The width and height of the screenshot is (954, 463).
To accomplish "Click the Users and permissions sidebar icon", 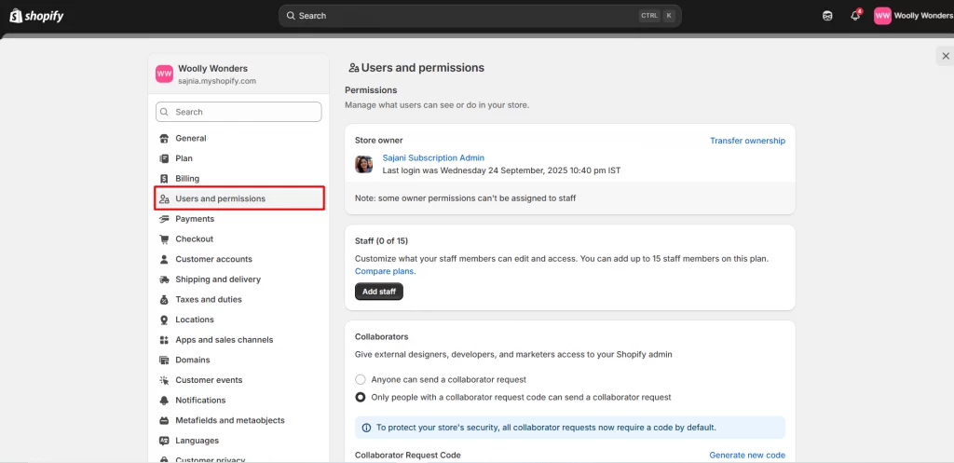I will tap(164, 199).
